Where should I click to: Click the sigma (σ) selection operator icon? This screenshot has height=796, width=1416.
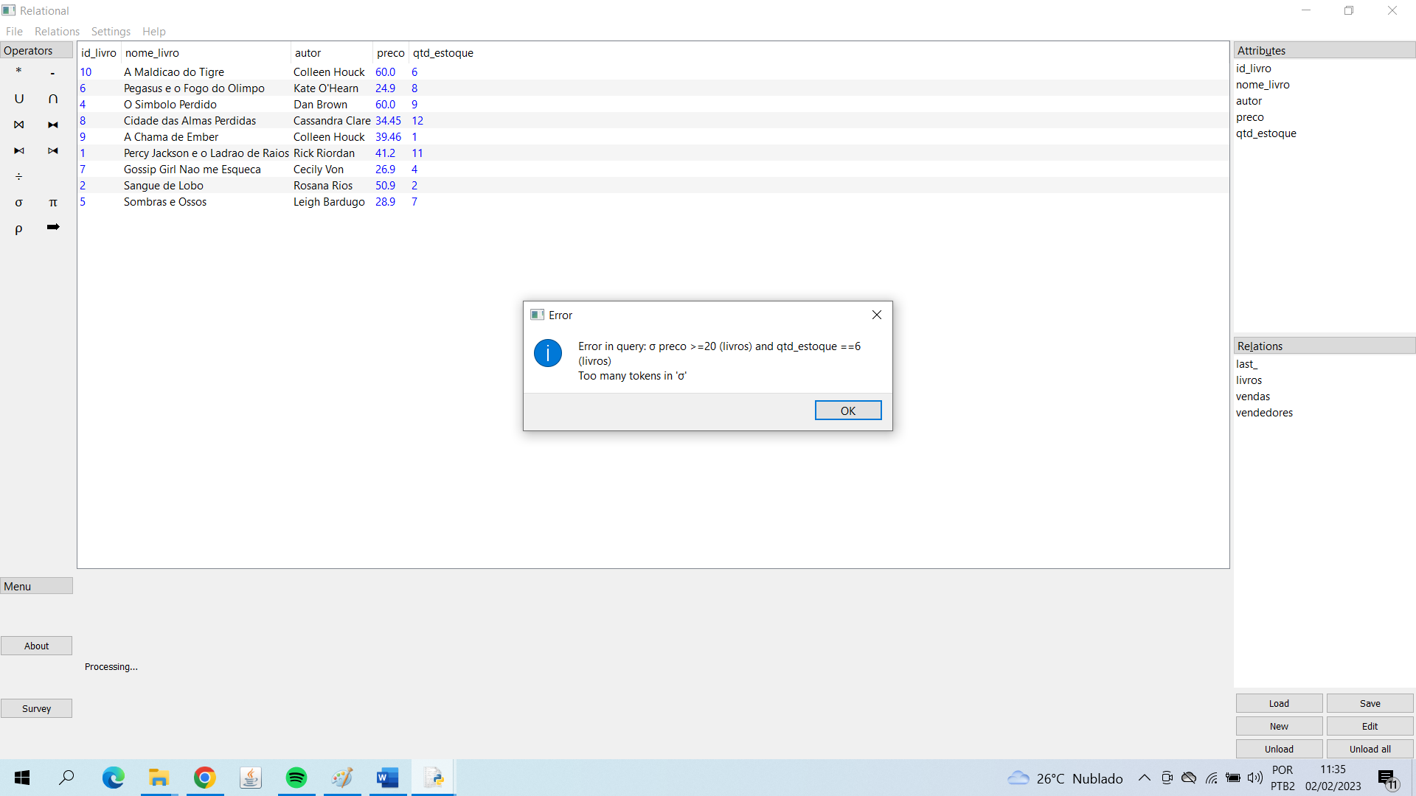(18, 202)
